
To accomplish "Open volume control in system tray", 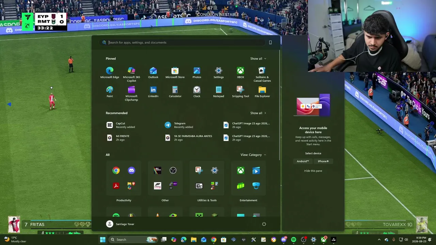I will pyautogui.click(x=406, y=240).
